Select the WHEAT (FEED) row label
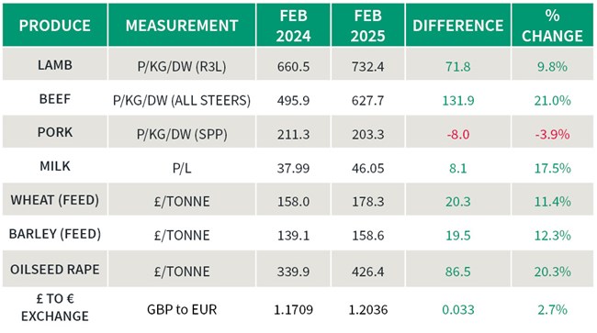Image resolution: width=597 pixels, height=333 pixels. tap(55, 200)
